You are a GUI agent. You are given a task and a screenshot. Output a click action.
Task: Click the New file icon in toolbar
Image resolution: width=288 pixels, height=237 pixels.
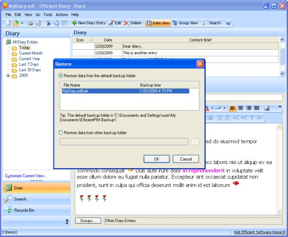8,23
